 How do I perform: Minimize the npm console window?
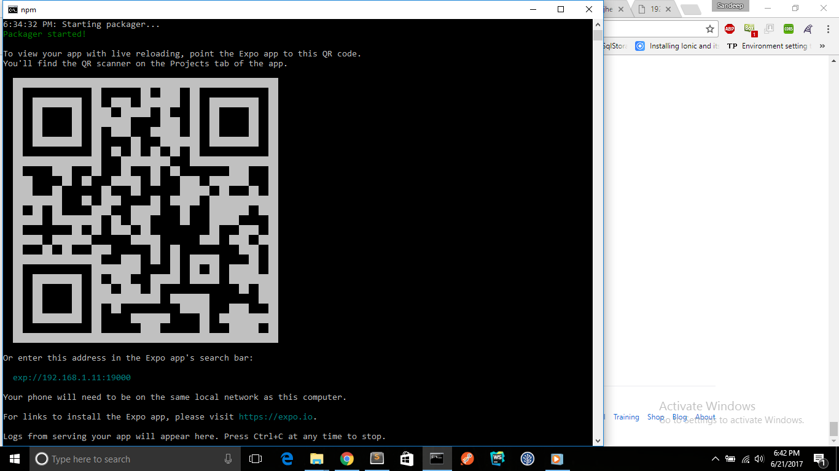coord(533,9)
